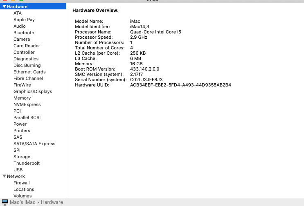The image size is (304, 206).
Task: Click the Hardware UUID value
Action: pos(180,85)
